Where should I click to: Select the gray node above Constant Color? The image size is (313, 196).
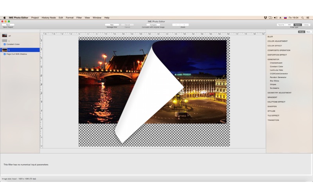(5, 41)
